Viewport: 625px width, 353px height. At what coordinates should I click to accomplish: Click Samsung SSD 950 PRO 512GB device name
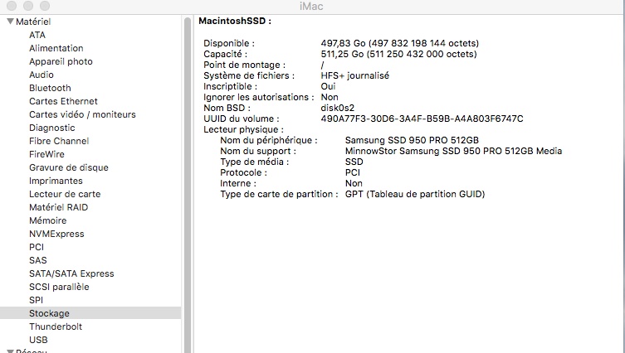coord(412,140)
